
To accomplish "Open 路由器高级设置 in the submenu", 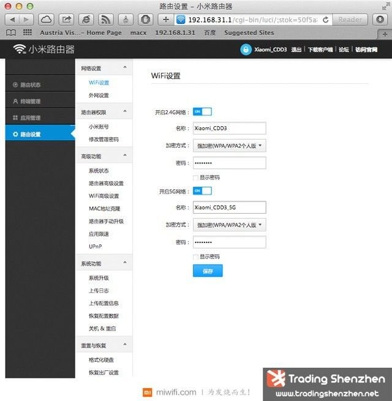I will (x=106, y=184).
